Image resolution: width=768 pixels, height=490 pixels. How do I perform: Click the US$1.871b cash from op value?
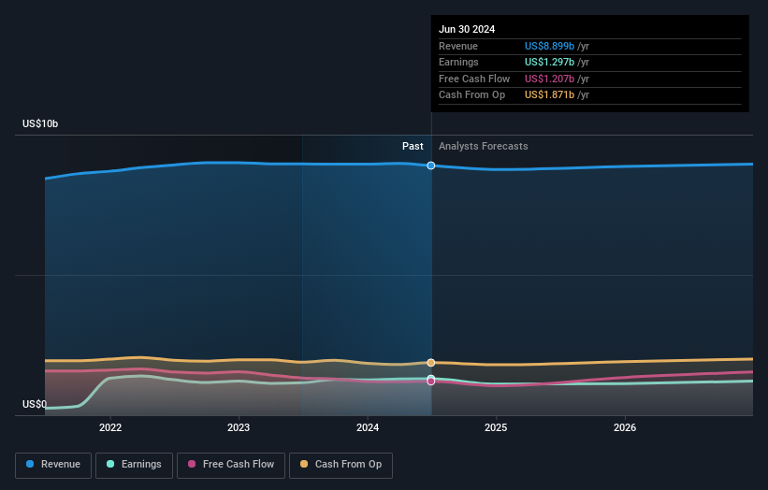[x=549, y=95]
